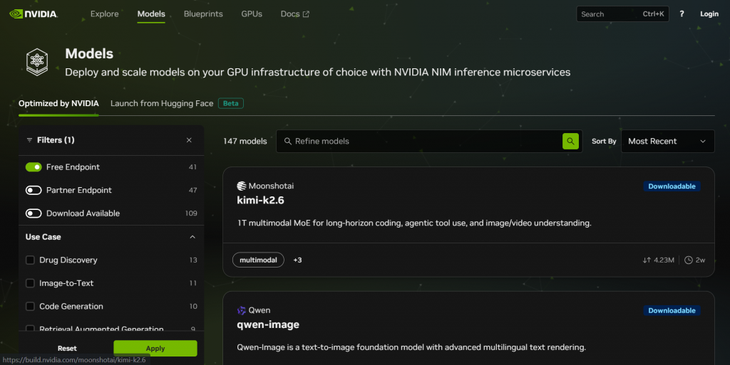Open the help question mark
Screen dimensions: 730x365
click(682, 14)
